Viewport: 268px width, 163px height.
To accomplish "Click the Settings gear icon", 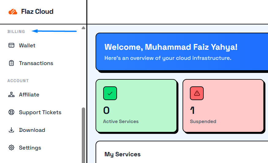I will pyautogui.click(x=11, y=148).
